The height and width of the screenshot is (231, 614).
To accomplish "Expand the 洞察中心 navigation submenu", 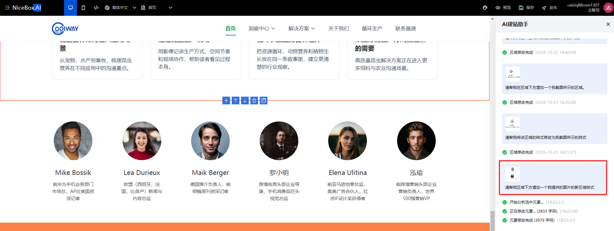I will click(x=262, y=29).
